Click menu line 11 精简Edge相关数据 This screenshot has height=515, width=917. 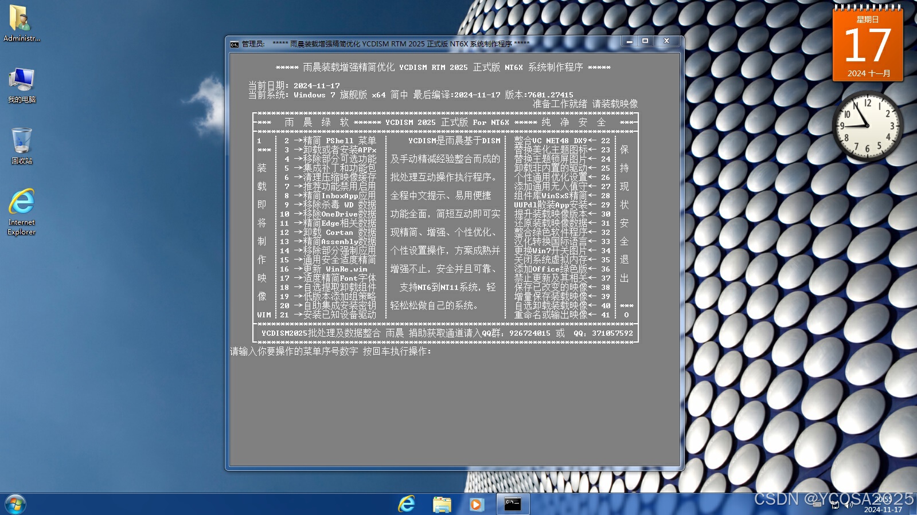(328, 223)
